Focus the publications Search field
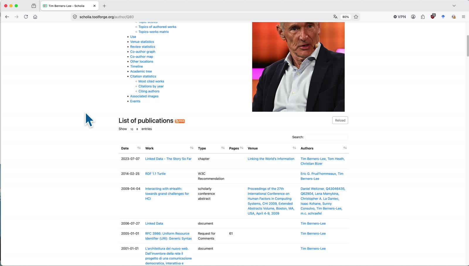 tap(327, 137)
